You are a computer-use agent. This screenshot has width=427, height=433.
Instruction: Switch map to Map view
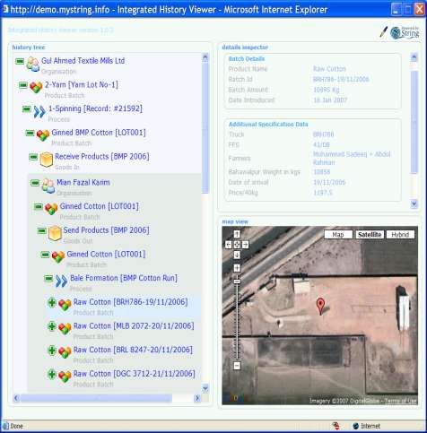pos(338,235)
